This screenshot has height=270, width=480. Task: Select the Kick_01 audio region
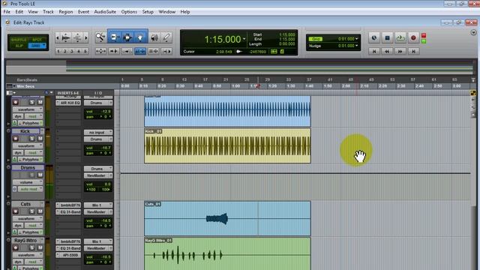click(227, 145)
